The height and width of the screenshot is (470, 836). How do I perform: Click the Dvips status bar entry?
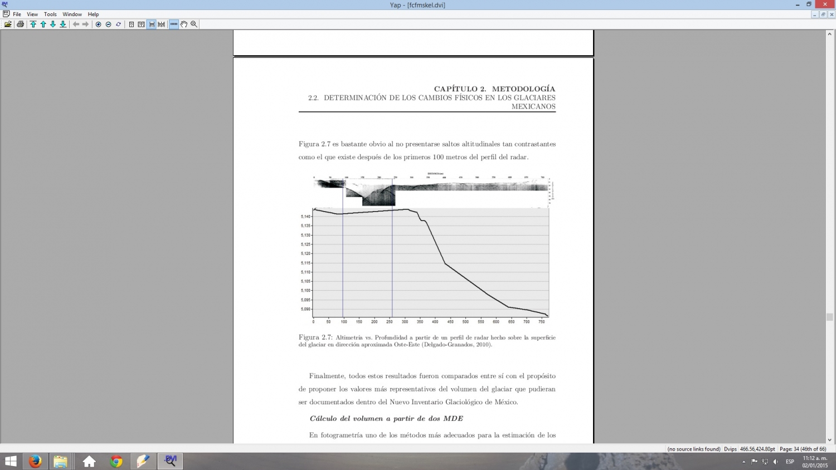point(730,449)
